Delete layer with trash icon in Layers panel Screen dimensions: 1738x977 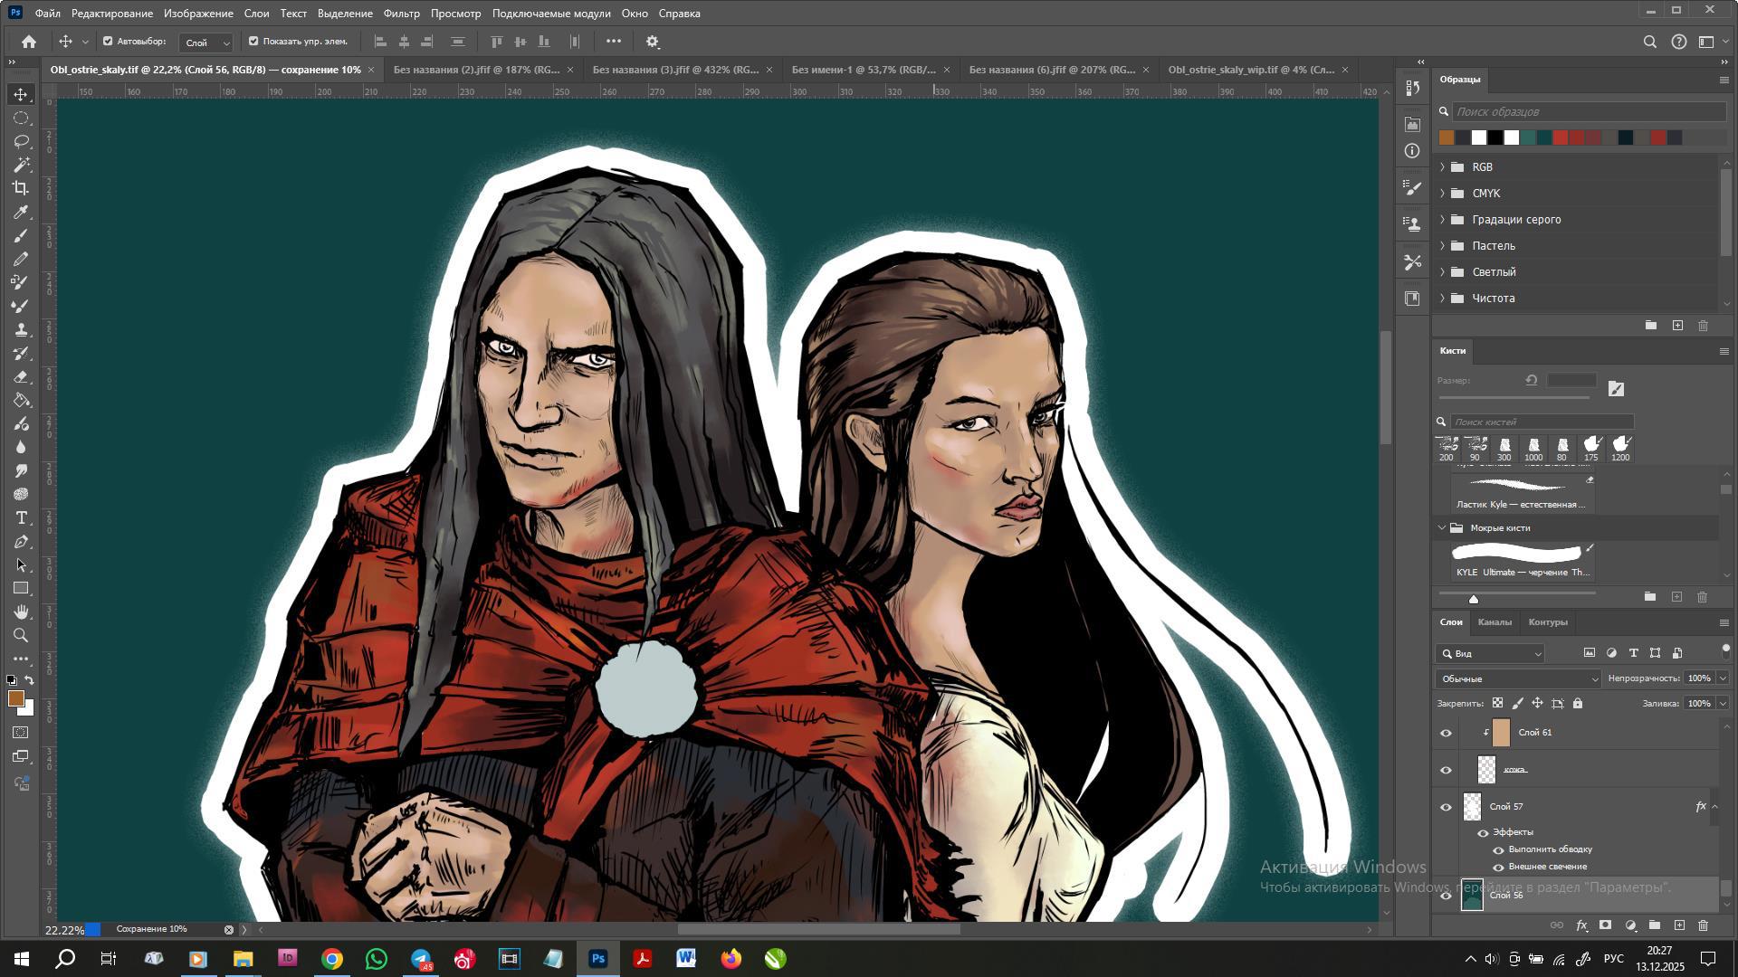coord(1703,925)
